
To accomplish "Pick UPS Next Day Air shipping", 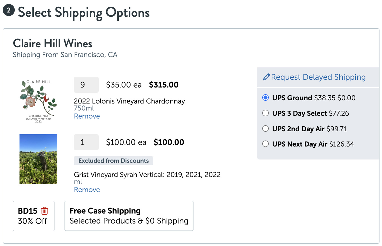I will tap(265, 144).
